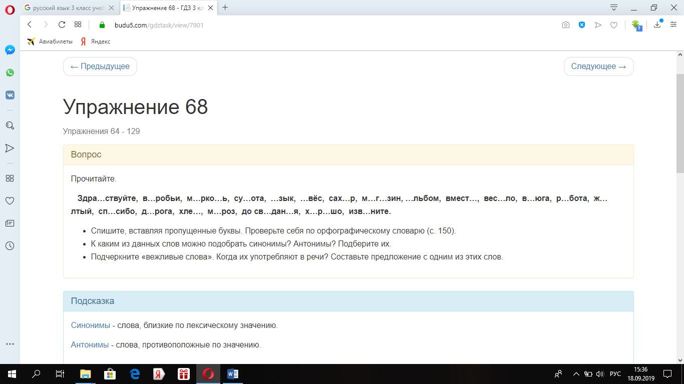Viewport: 684px width, 384px height.
Task: Open File Explorer from the taskbar
Action: point(86,373)
